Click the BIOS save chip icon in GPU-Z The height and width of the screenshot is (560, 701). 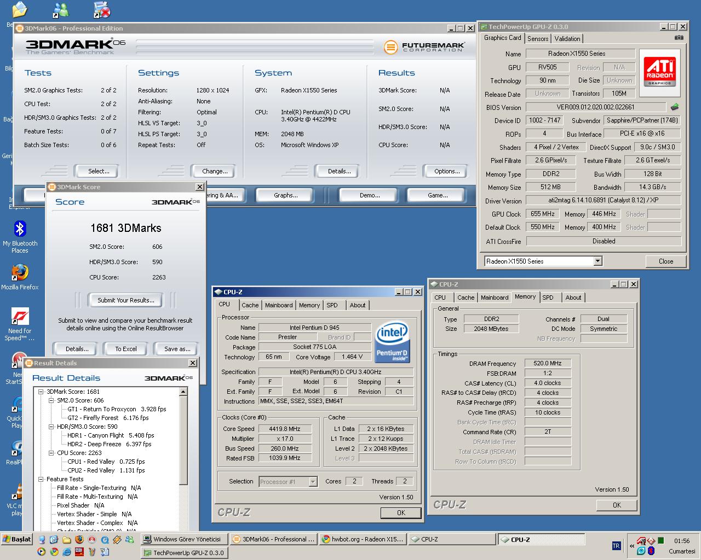[675, 107]
